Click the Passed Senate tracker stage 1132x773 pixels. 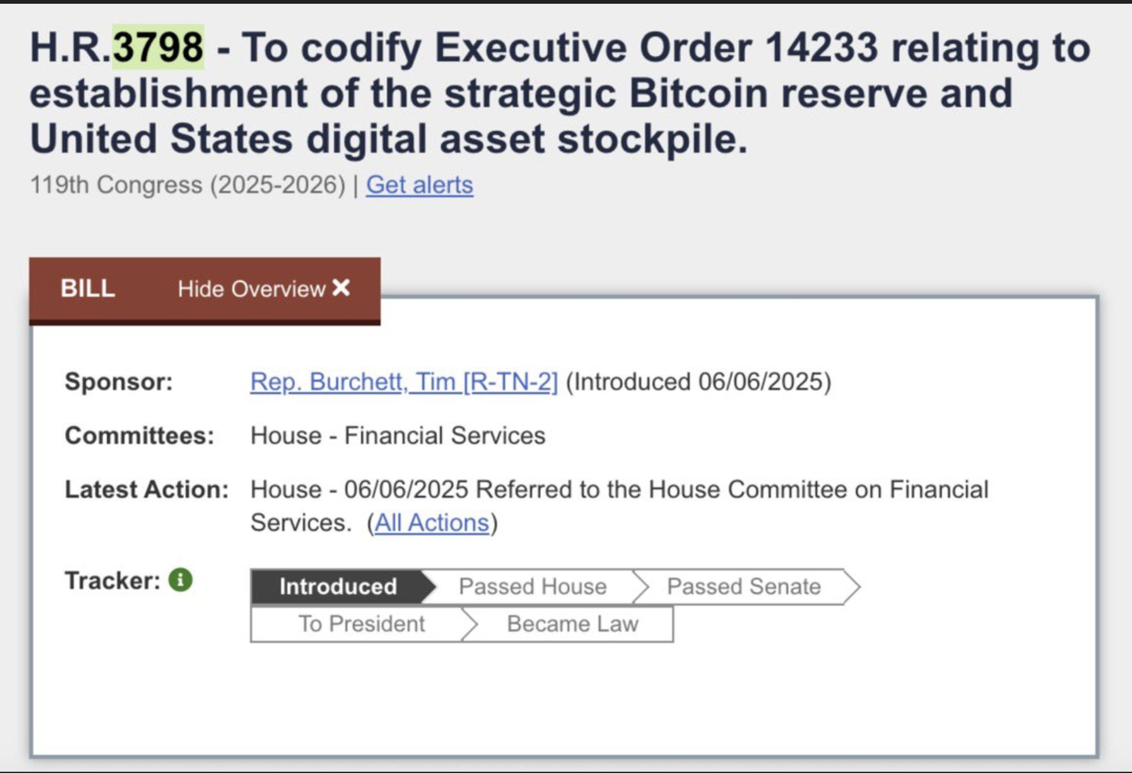(744, 587)
